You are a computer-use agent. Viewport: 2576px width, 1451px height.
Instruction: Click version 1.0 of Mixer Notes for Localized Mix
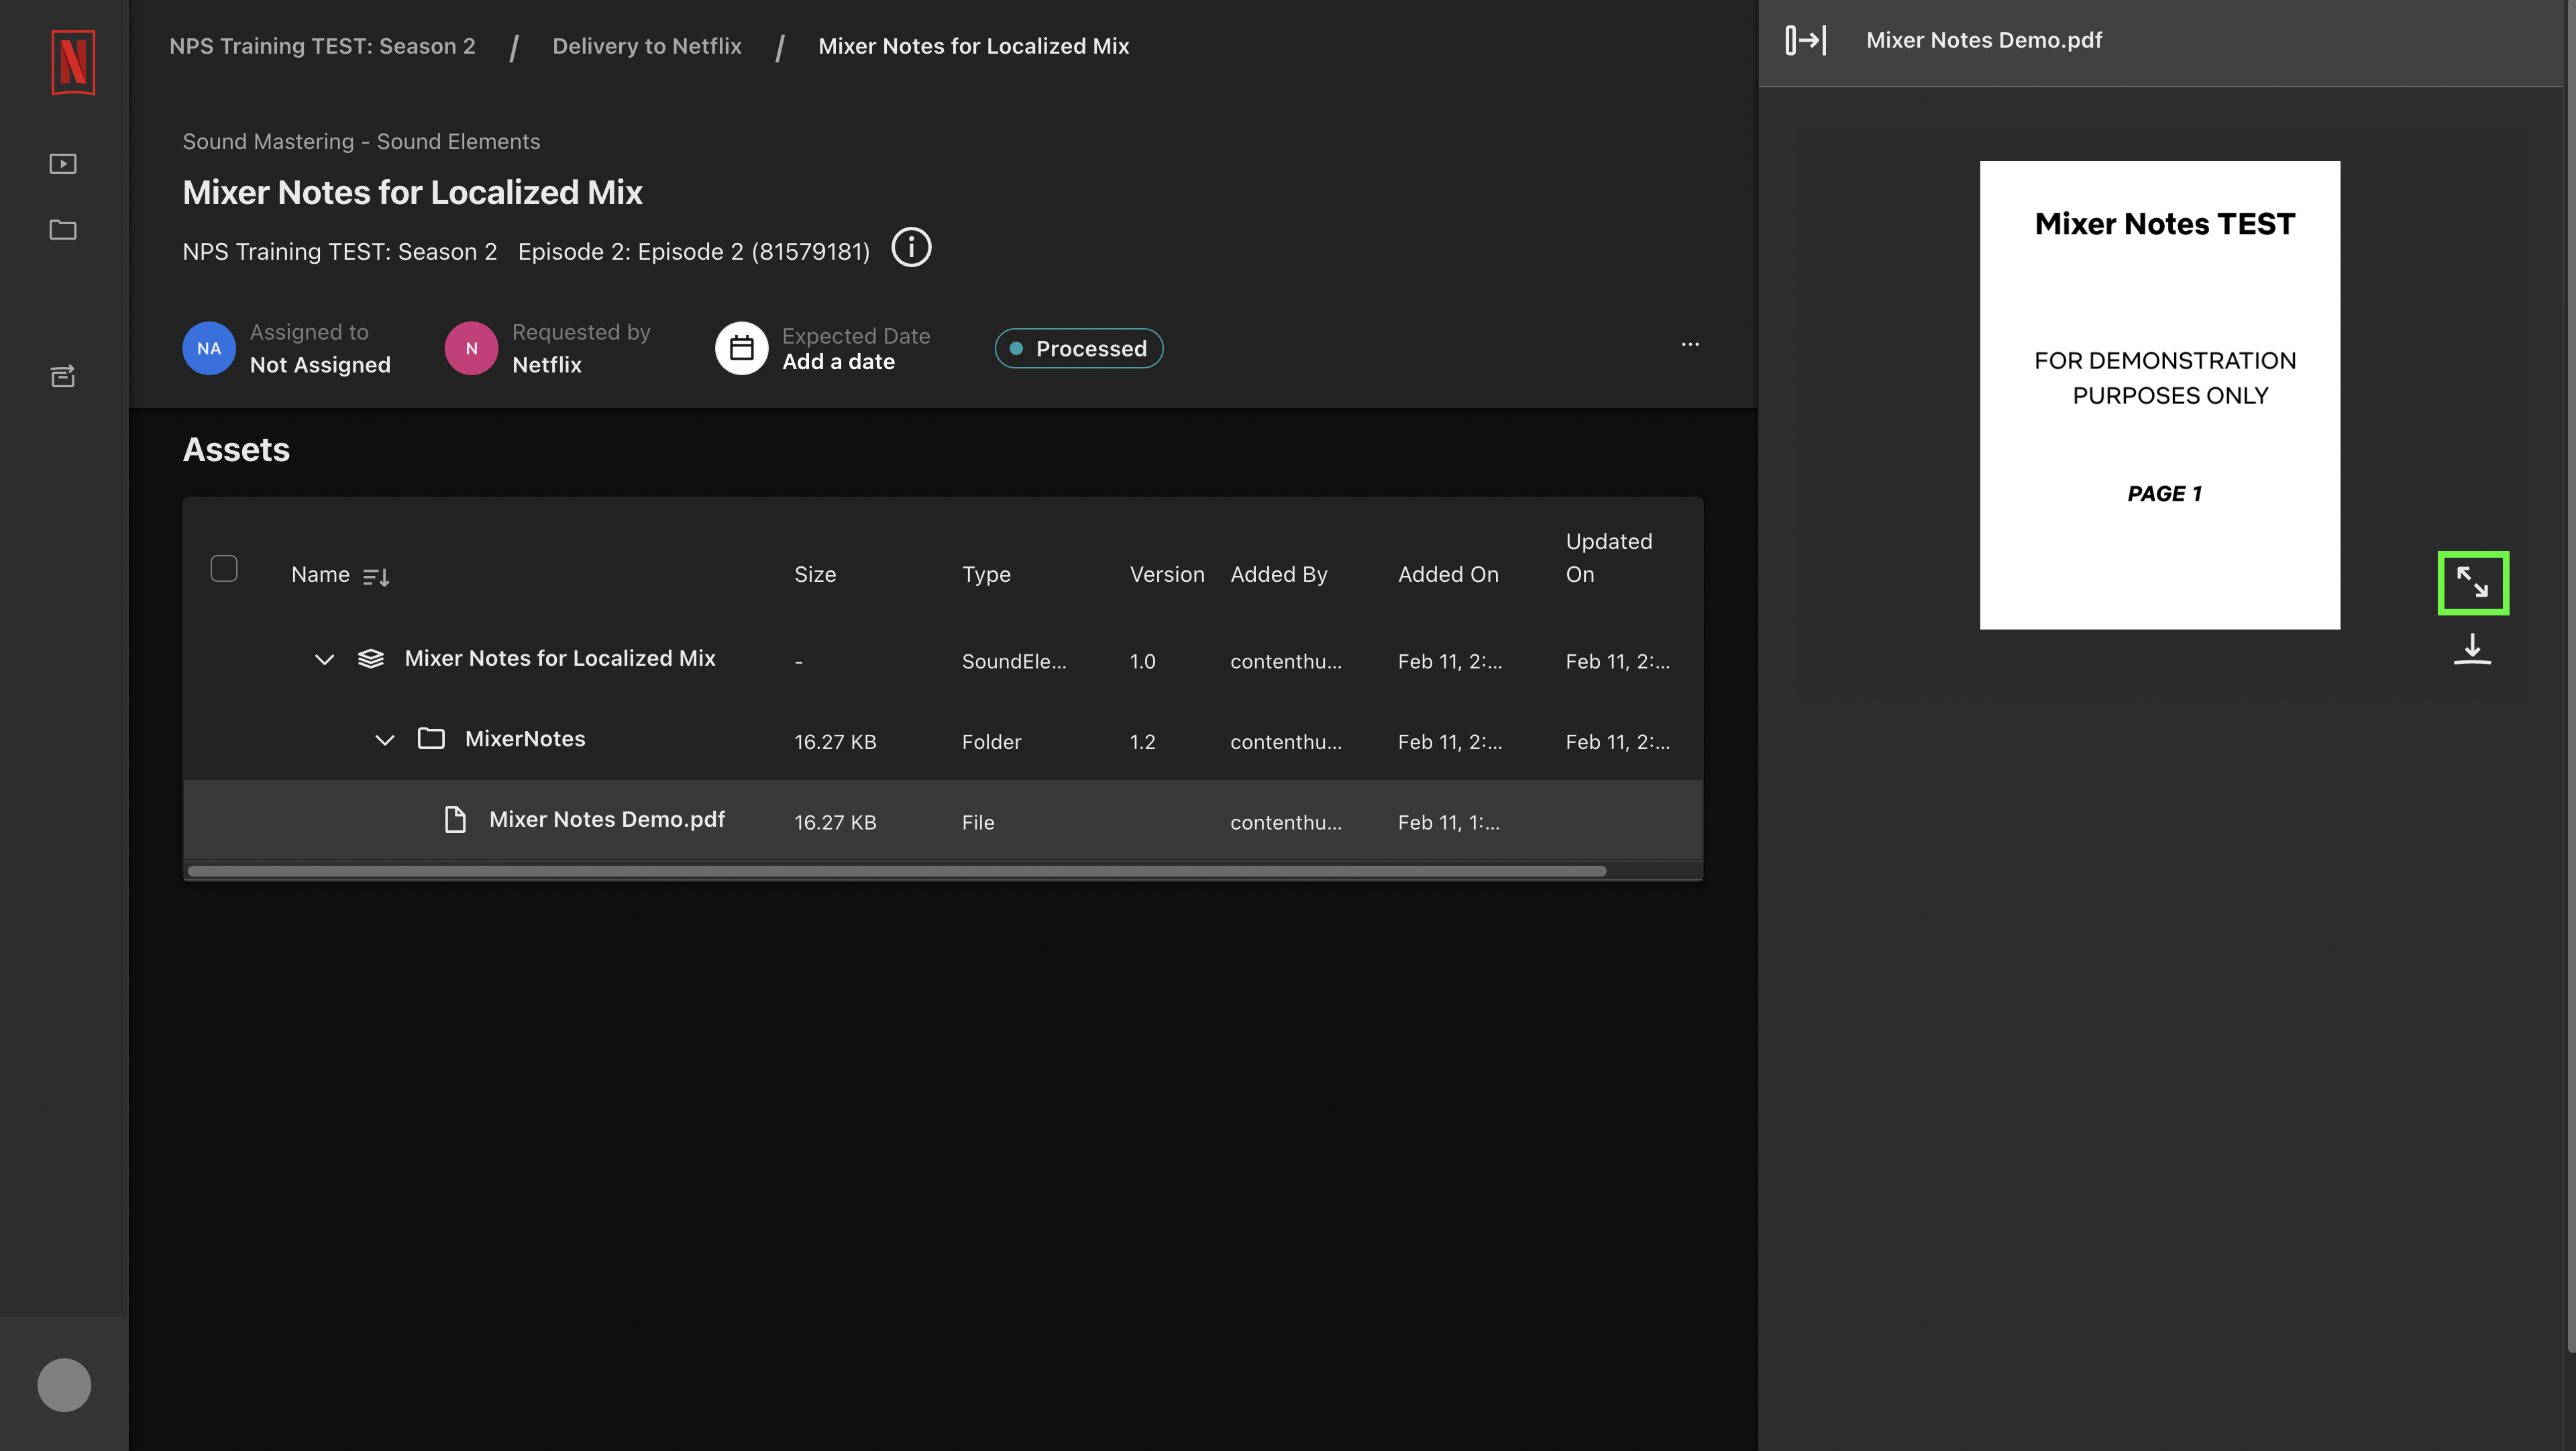coord(1142,662)
